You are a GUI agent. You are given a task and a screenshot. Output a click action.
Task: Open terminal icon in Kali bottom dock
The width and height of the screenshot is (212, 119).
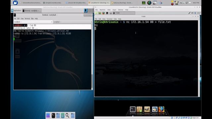point(53,115)
